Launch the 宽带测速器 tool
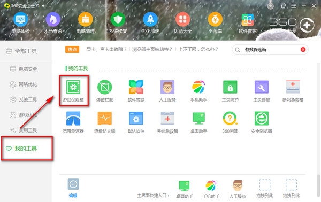 tap(73, 122)
